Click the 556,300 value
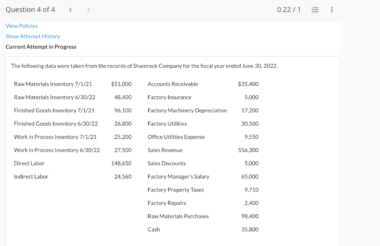The height and width of the screenshot is (246, 380). tap(248, 150)
